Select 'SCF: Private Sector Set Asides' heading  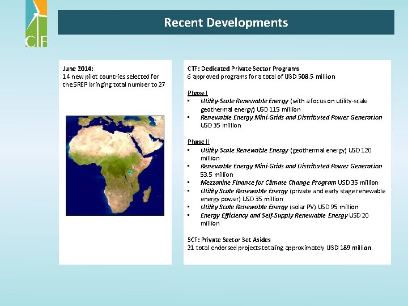(229, 240)
